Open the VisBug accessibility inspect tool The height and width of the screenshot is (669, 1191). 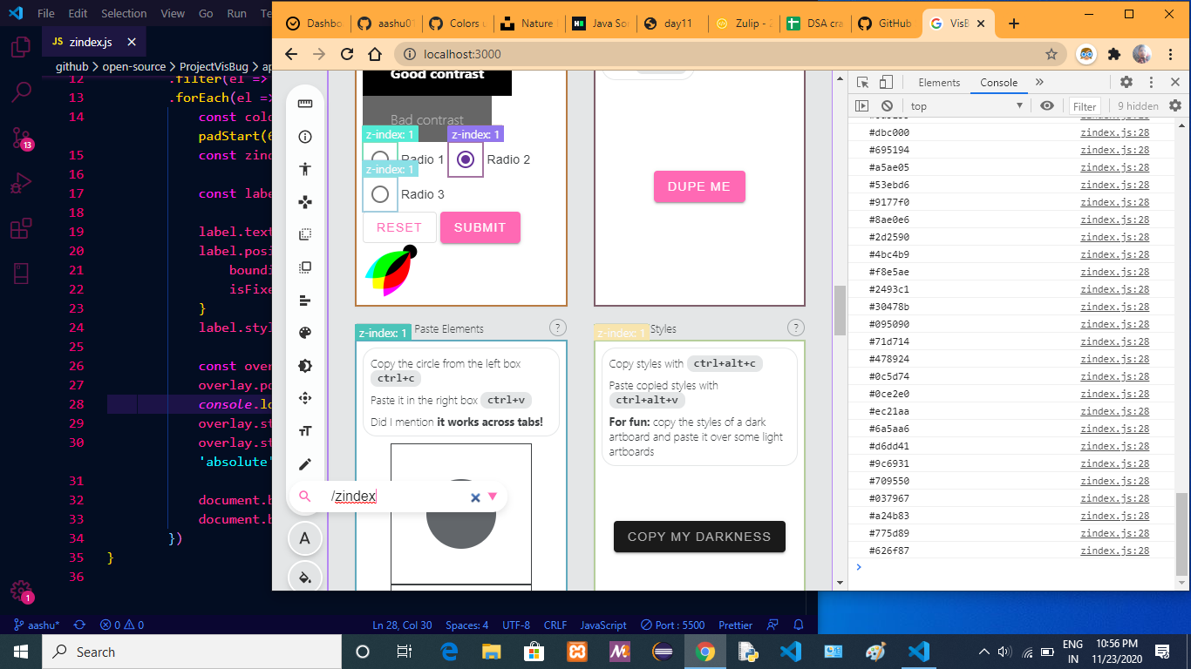coord(304,168)
